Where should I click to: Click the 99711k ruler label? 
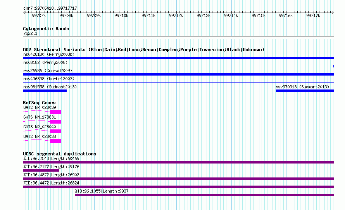click(148, 15)
